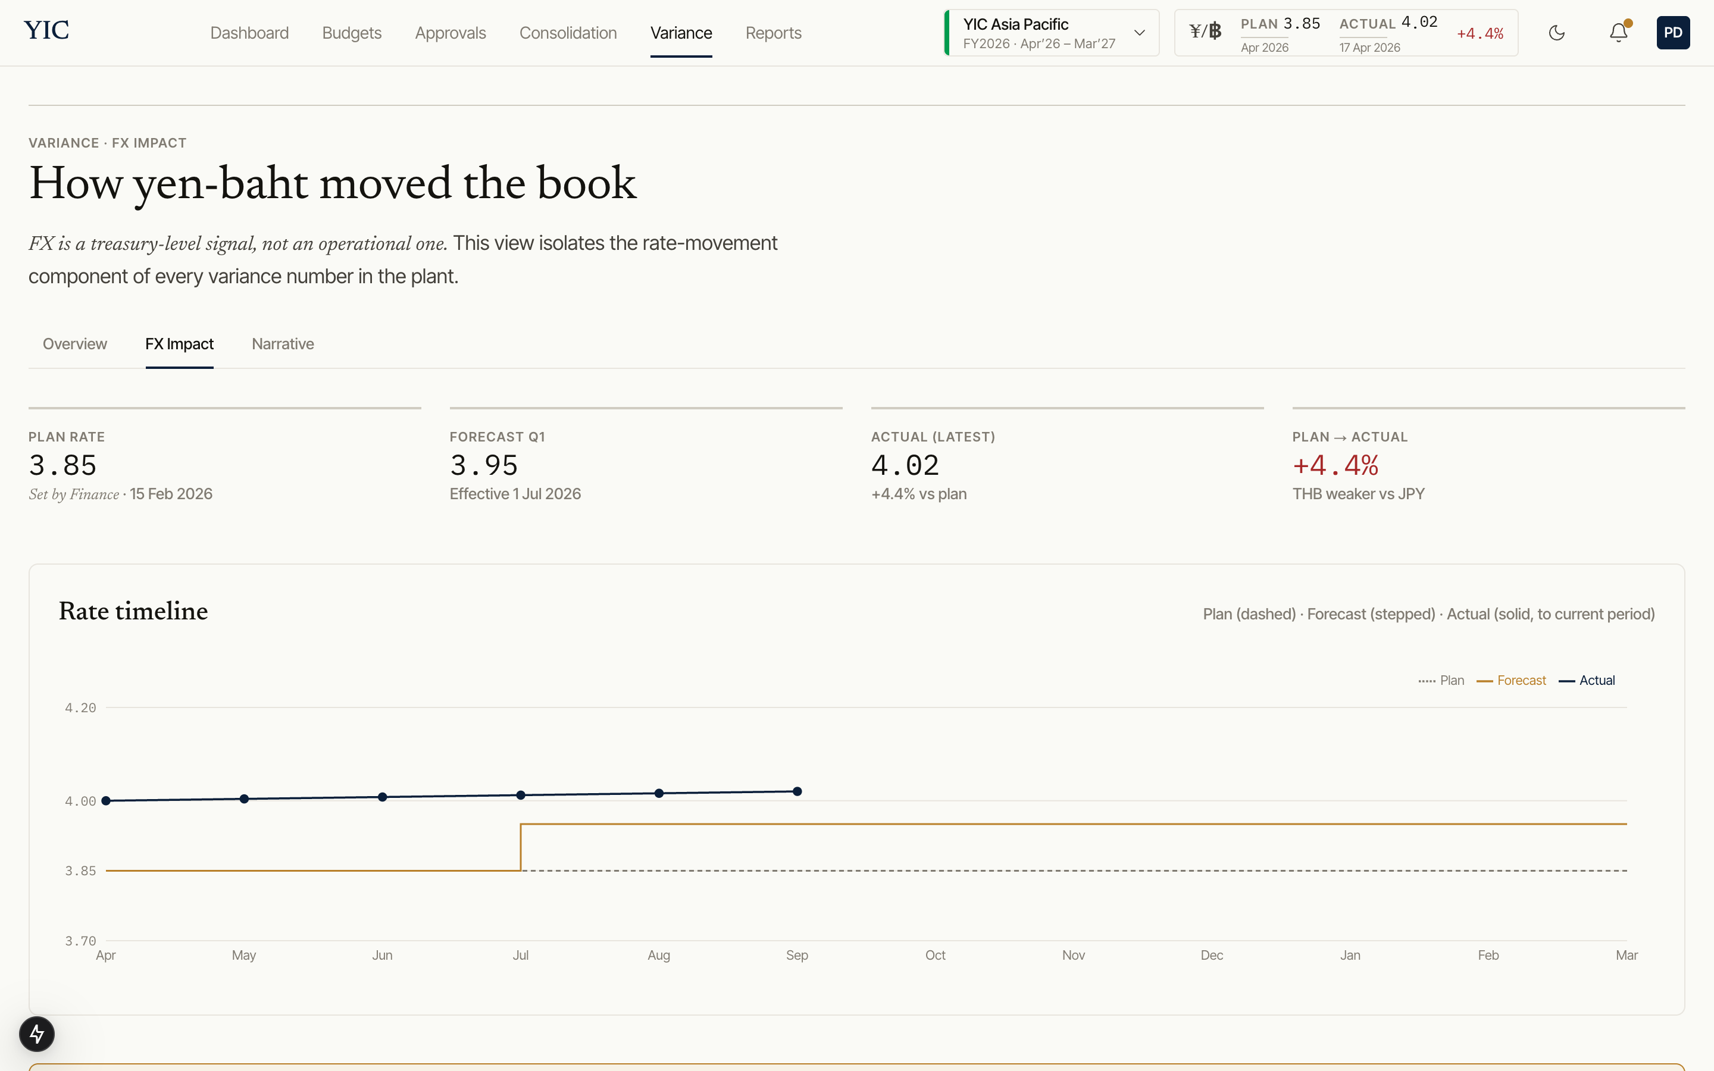This screenshot has width=1714, height=1071.
Task: Open the notifications bell
Action: coord(1618,33)
